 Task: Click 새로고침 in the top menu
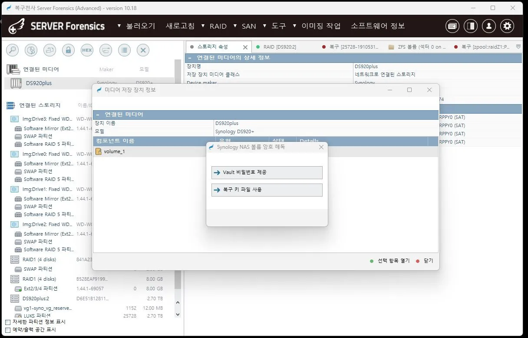coord(180,26)
